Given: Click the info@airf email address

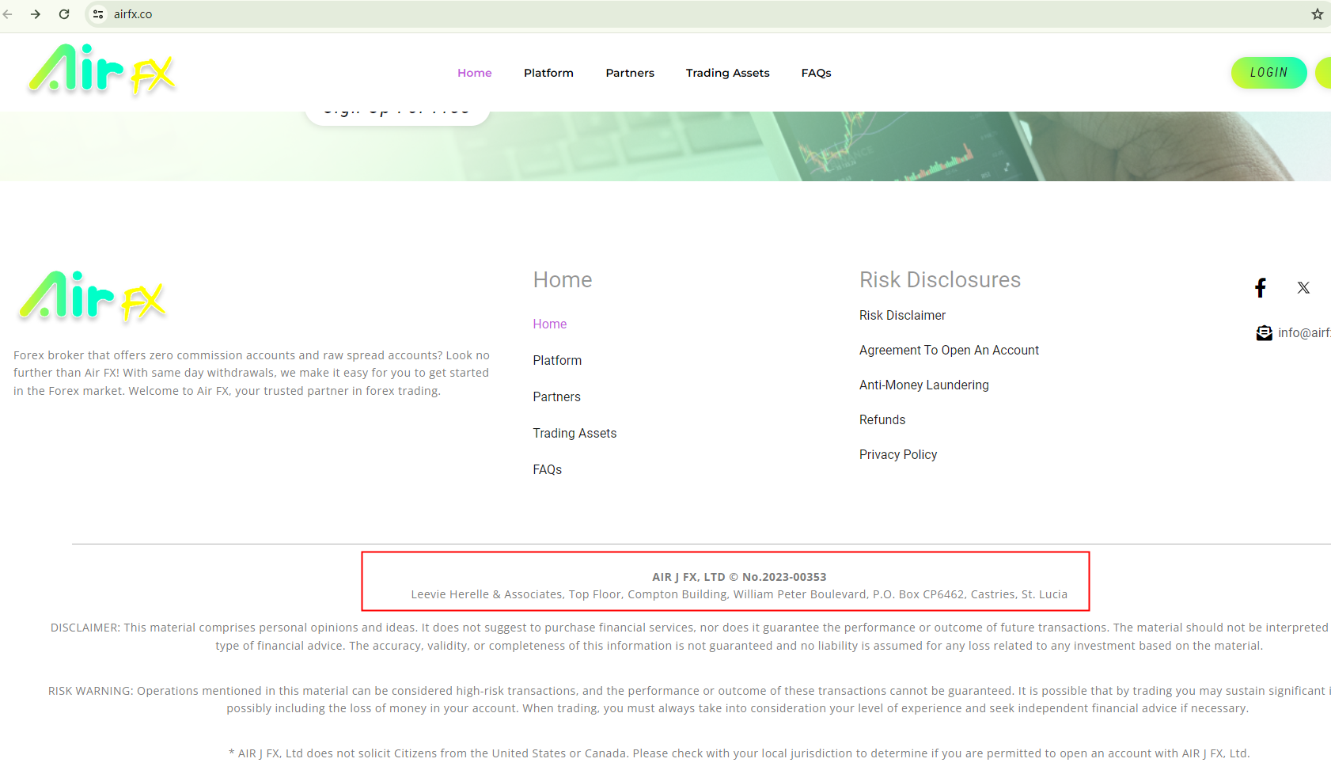Looking at the screenshot, I should point(1304,333).
